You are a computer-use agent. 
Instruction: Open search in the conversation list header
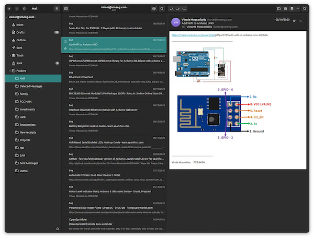pos(162,8)
